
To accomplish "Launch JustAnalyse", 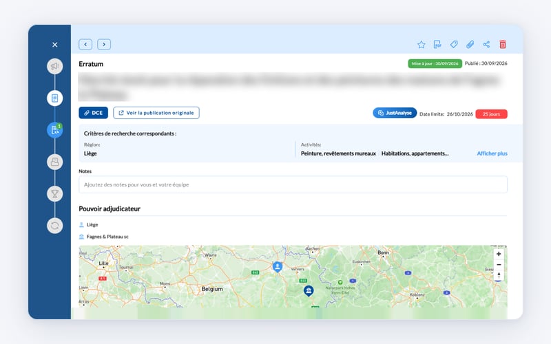I will click(395, 113).
